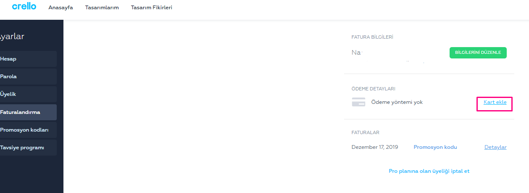Click the Kart ekle link
This screenshot has height=193, width=529.
(495, 102)
